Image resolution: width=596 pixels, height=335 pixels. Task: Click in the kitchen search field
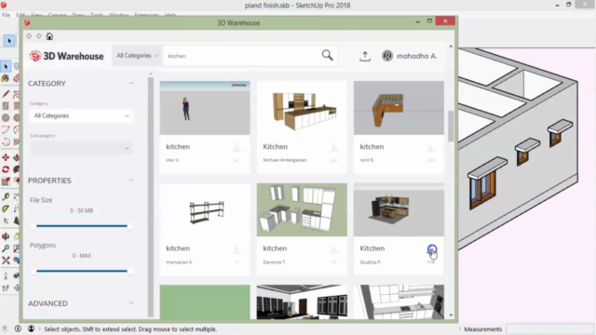click(242, 56)
